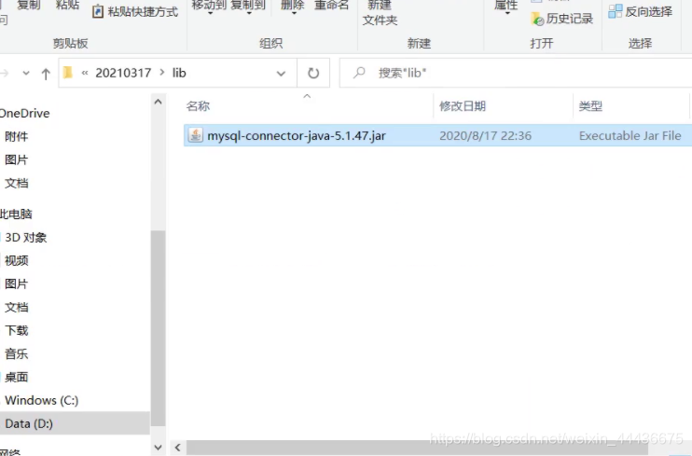
Task: Click navigation pane scroll up arrow
Action: coord(158,102)
